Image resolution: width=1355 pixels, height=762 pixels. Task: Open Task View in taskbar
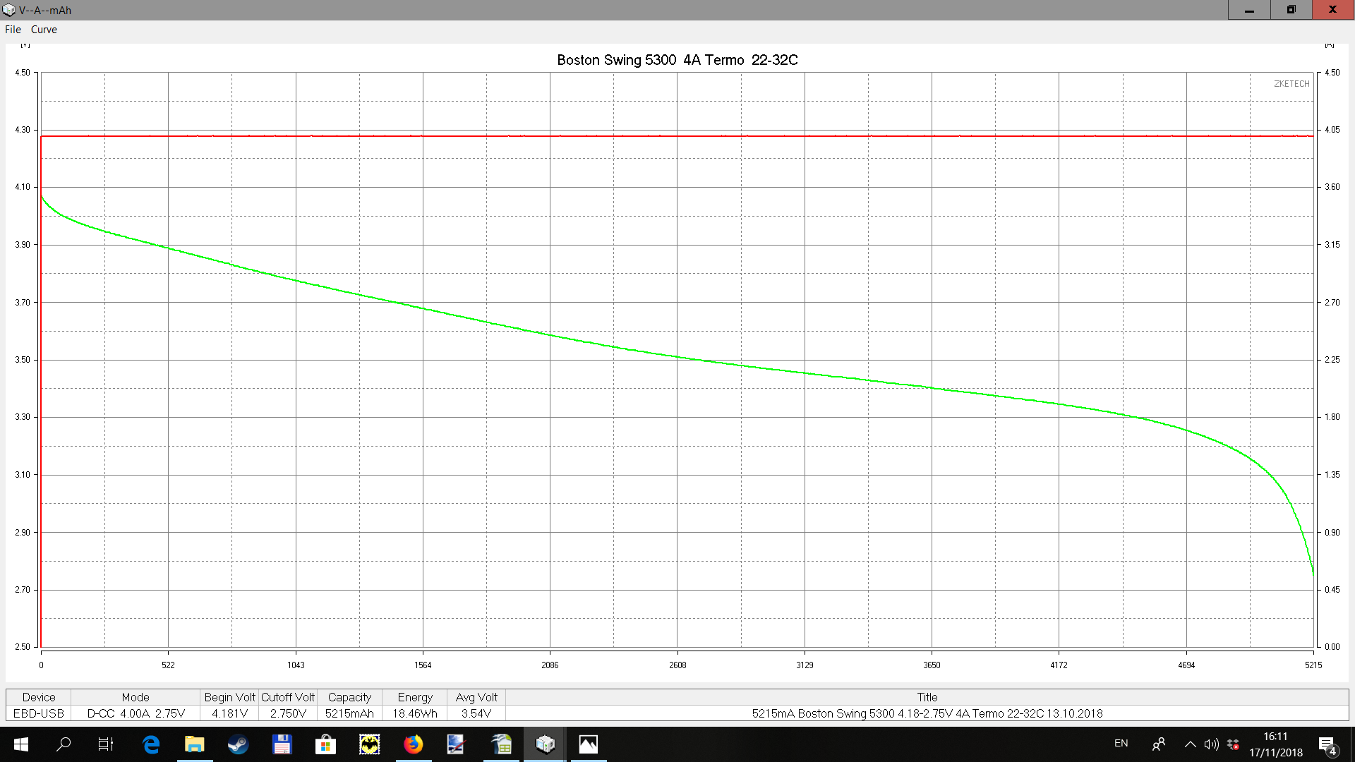pos(105,744)
